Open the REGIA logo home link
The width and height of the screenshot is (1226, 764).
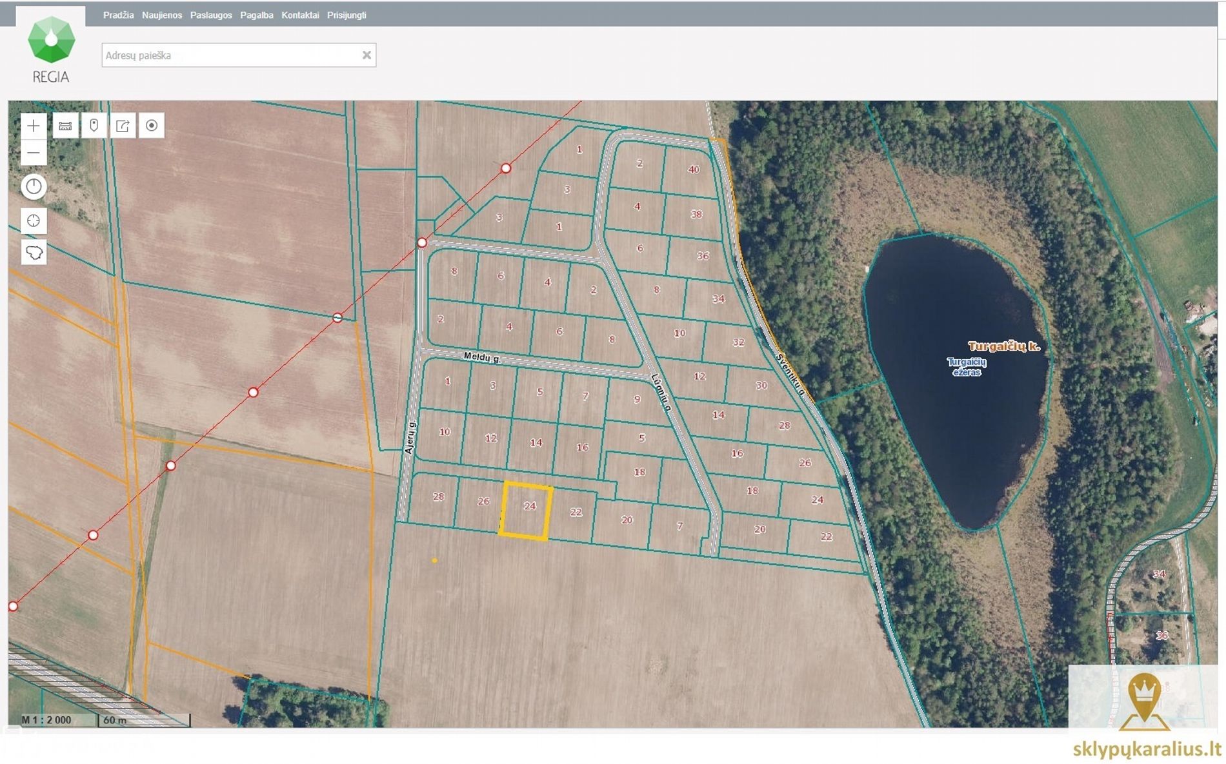(x=51, y=50)
